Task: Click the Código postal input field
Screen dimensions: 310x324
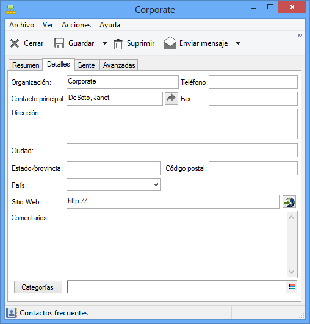Action: pos(253,168)
